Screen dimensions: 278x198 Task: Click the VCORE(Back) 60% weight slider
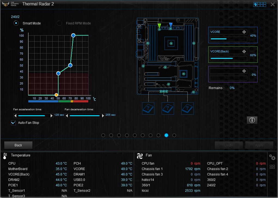[x=228, y=58]
